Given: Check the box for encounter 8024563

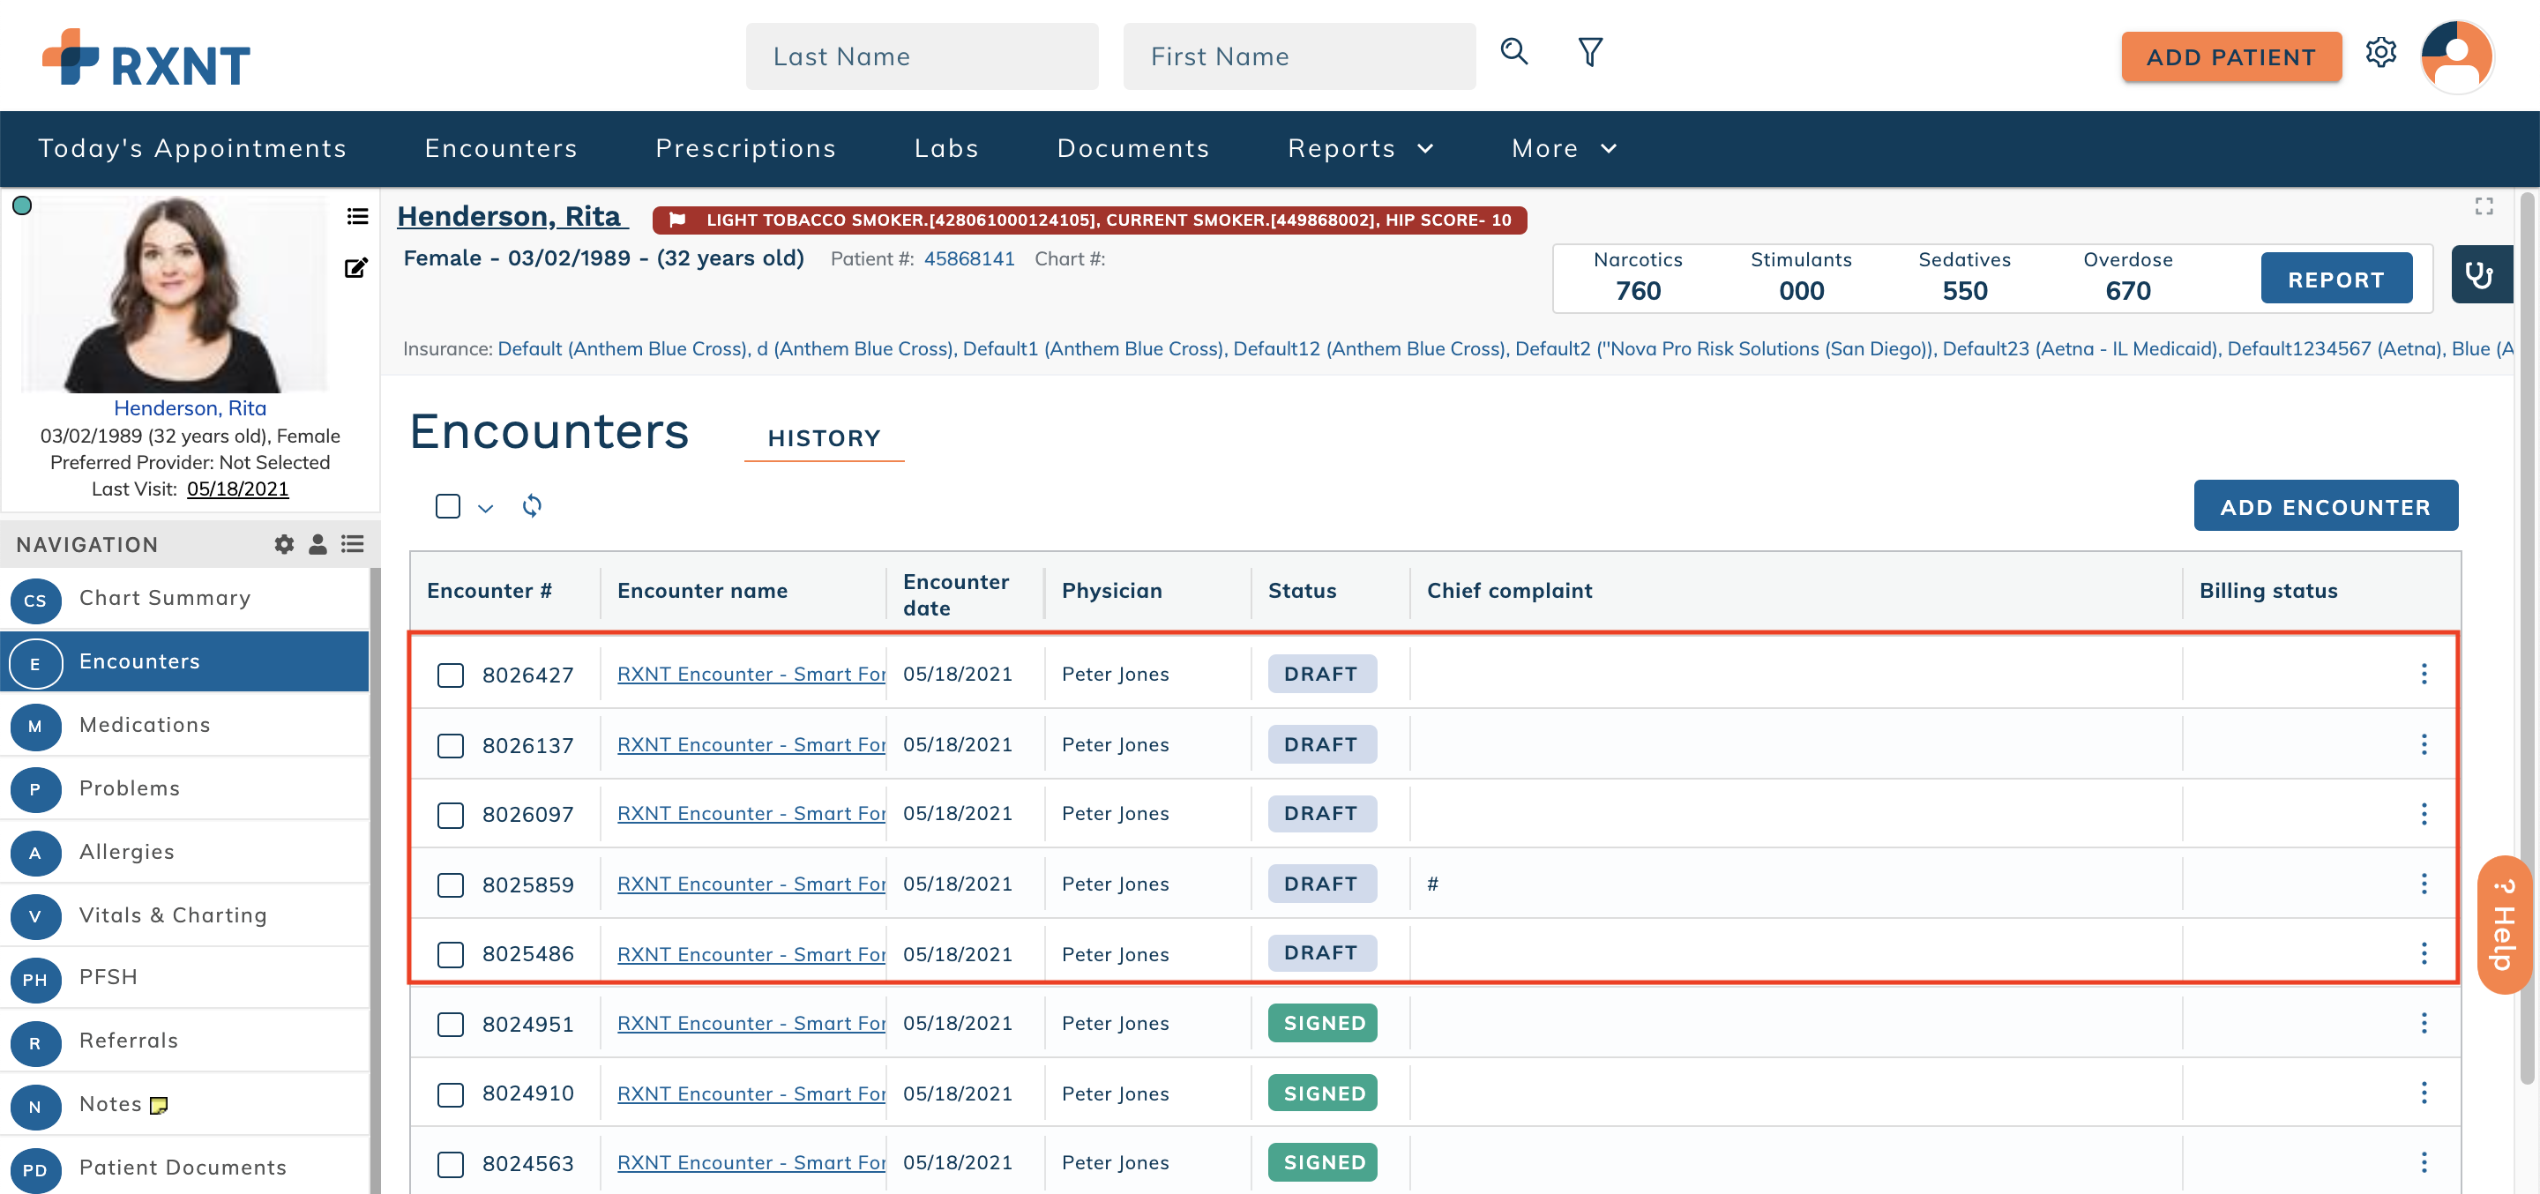Looking at the screenshot, I should coord(451,1164).
